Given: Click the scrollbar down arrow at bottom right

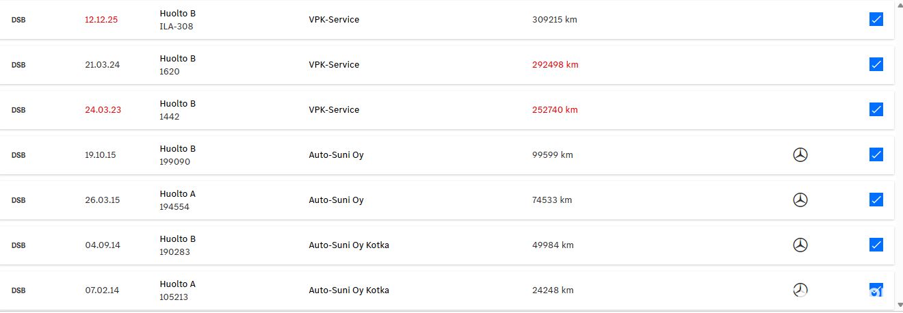Looking at the screenshot, I should [899, 307].
